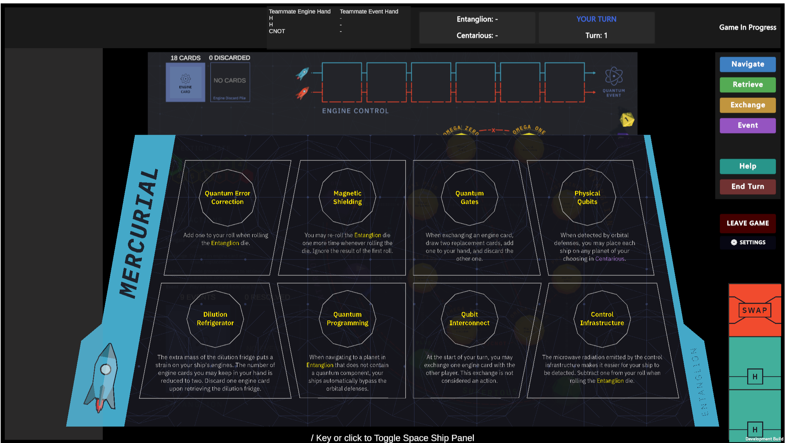786x443 pixels.
Task: End the current turn
Action: [x=748, y=187]
